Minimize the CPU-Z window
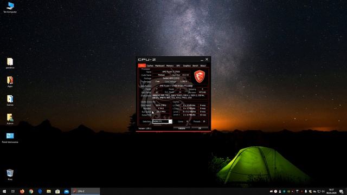Viewport: 347px width, 195px height. click(202, 60)
